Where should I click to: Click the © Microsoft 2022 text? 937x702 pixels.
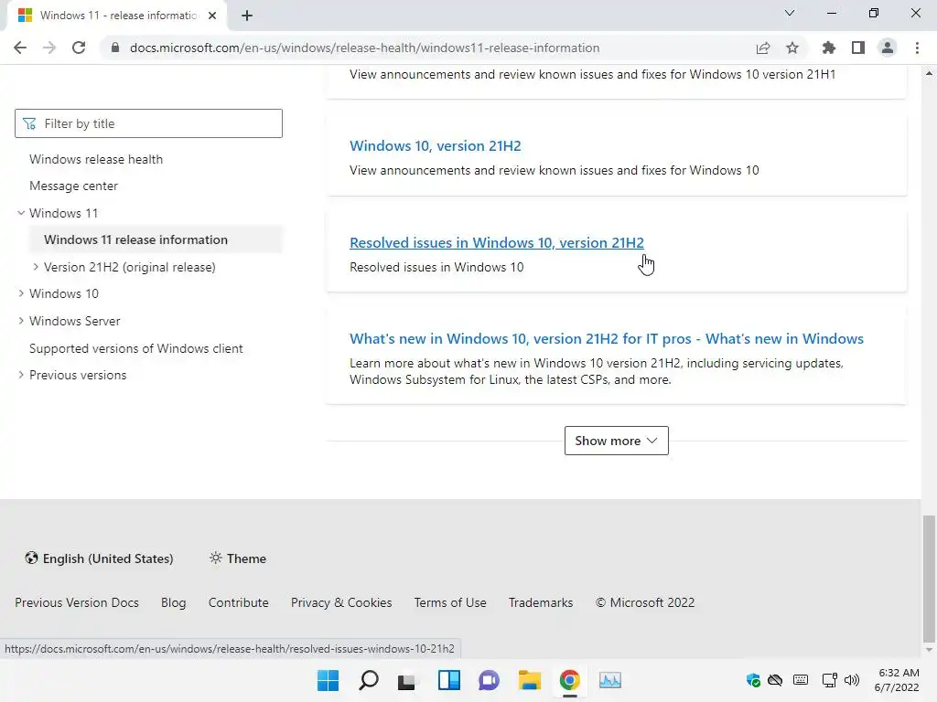tap(645, 603)
